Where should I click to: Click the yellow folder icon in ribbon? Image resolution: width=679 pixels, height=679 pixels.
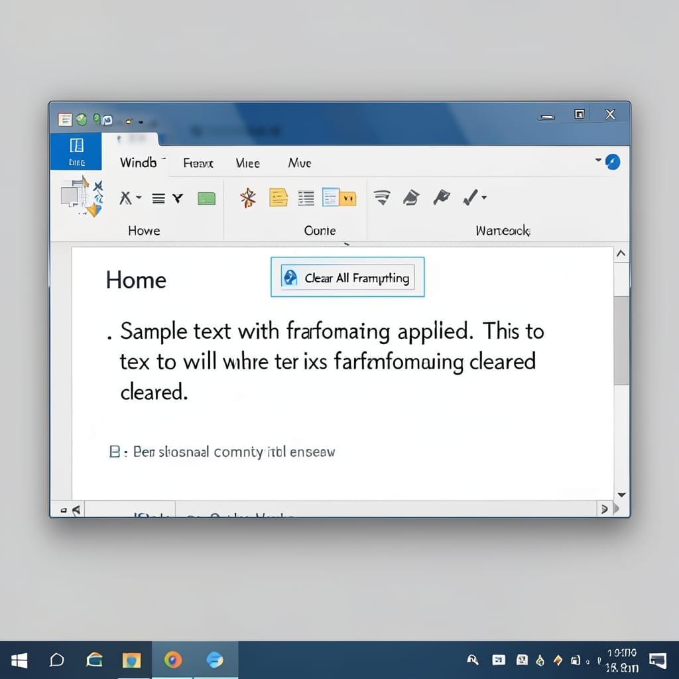click(348, 198)
